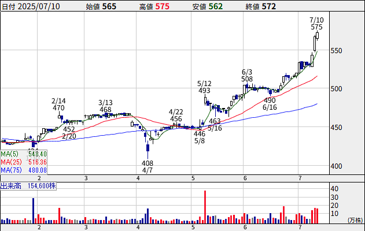Click the latest candlestick at 7/10

[x=318, y=36]
